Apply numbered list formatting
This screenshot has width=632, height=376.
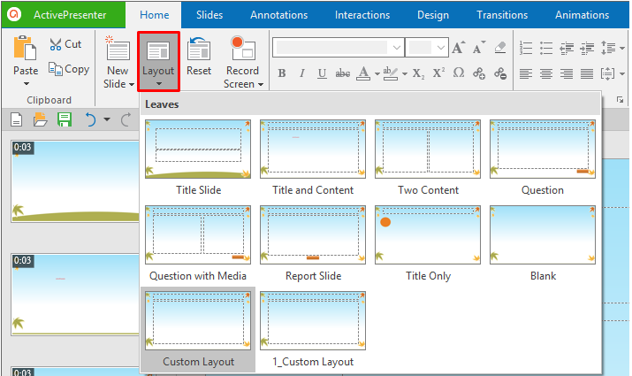pos(526,48)
